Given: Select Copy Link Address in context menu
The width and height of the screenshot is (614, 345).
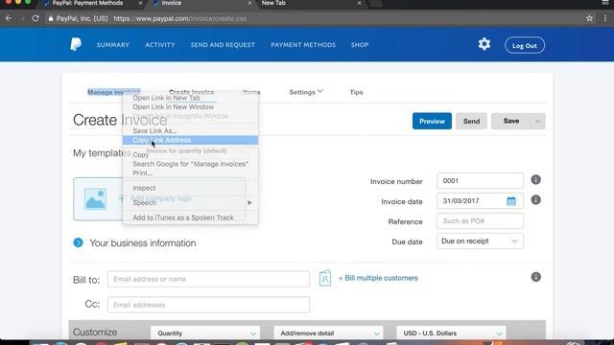Looking at the screenshot, I should tap(190, 140).
